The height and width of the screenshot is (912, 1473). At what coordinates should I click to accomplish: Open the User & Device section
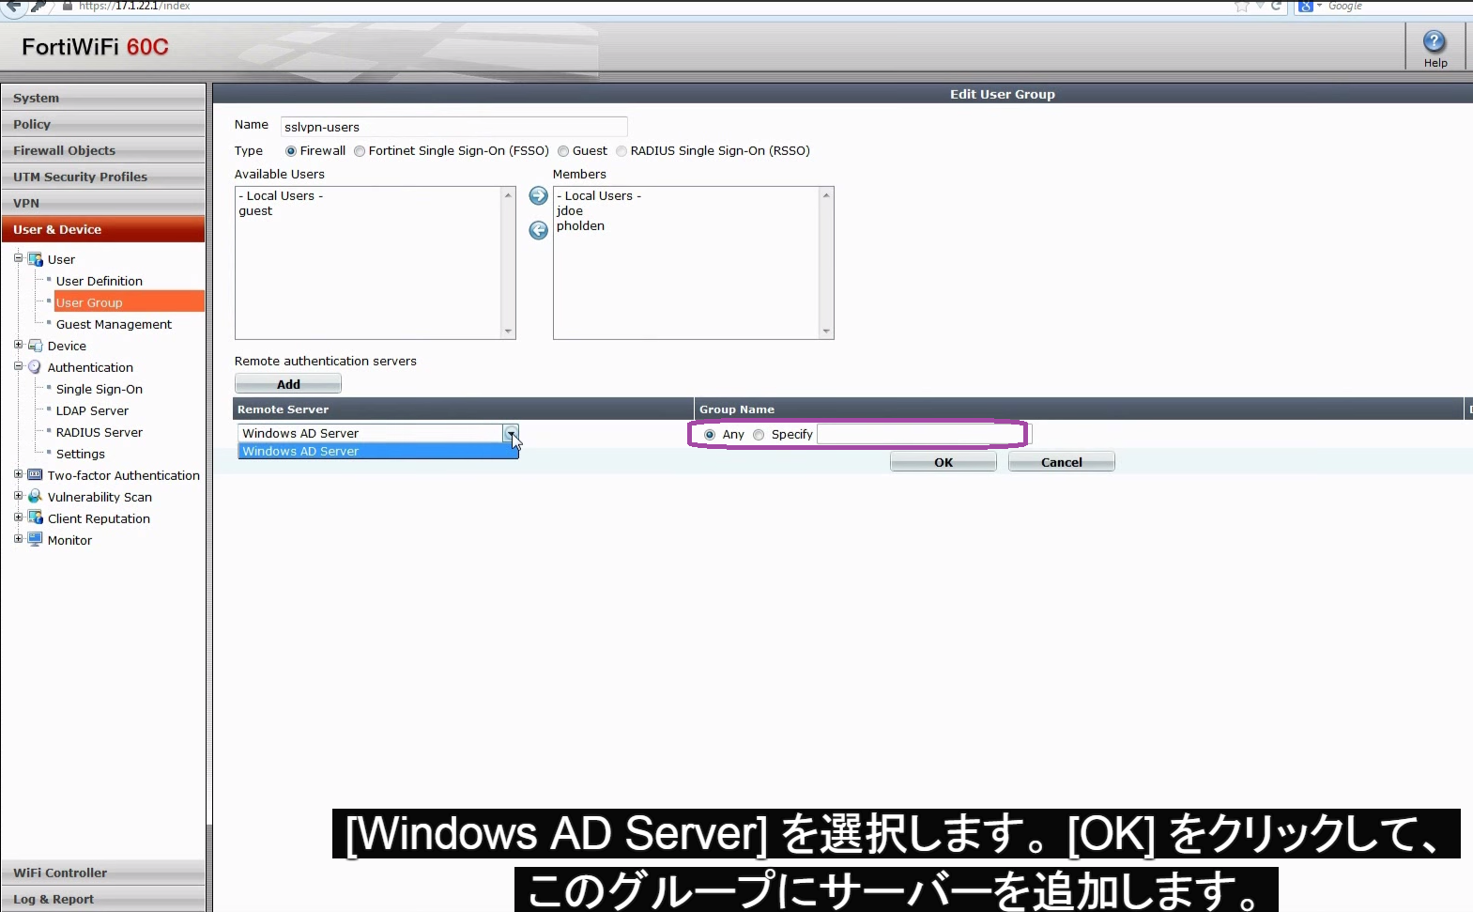[103, 229]
